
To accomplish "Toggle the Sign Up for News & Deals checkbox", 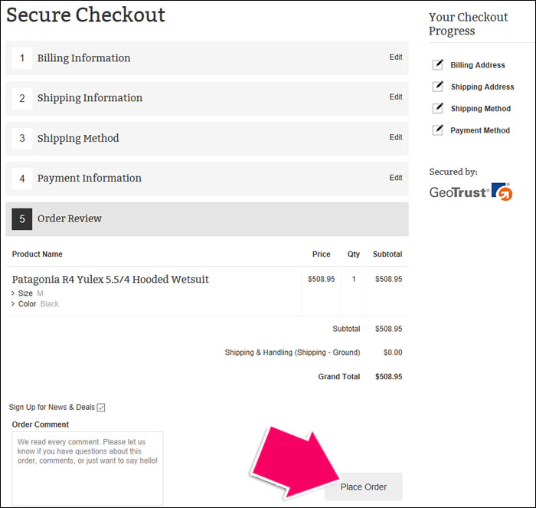I will 101,408.
